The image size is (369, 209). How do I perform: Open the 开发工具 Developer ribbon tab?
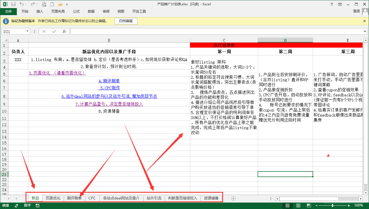(x=139, y=11)
